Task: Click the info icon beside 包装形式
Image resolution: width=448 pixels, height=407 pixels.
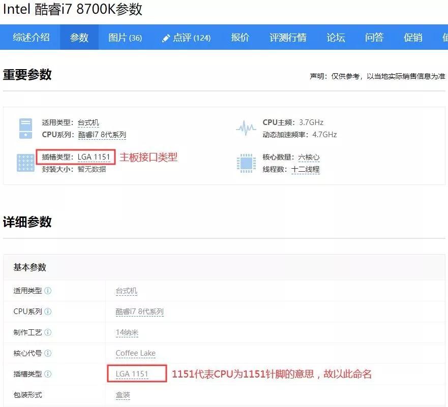Action: coord(48,395)
